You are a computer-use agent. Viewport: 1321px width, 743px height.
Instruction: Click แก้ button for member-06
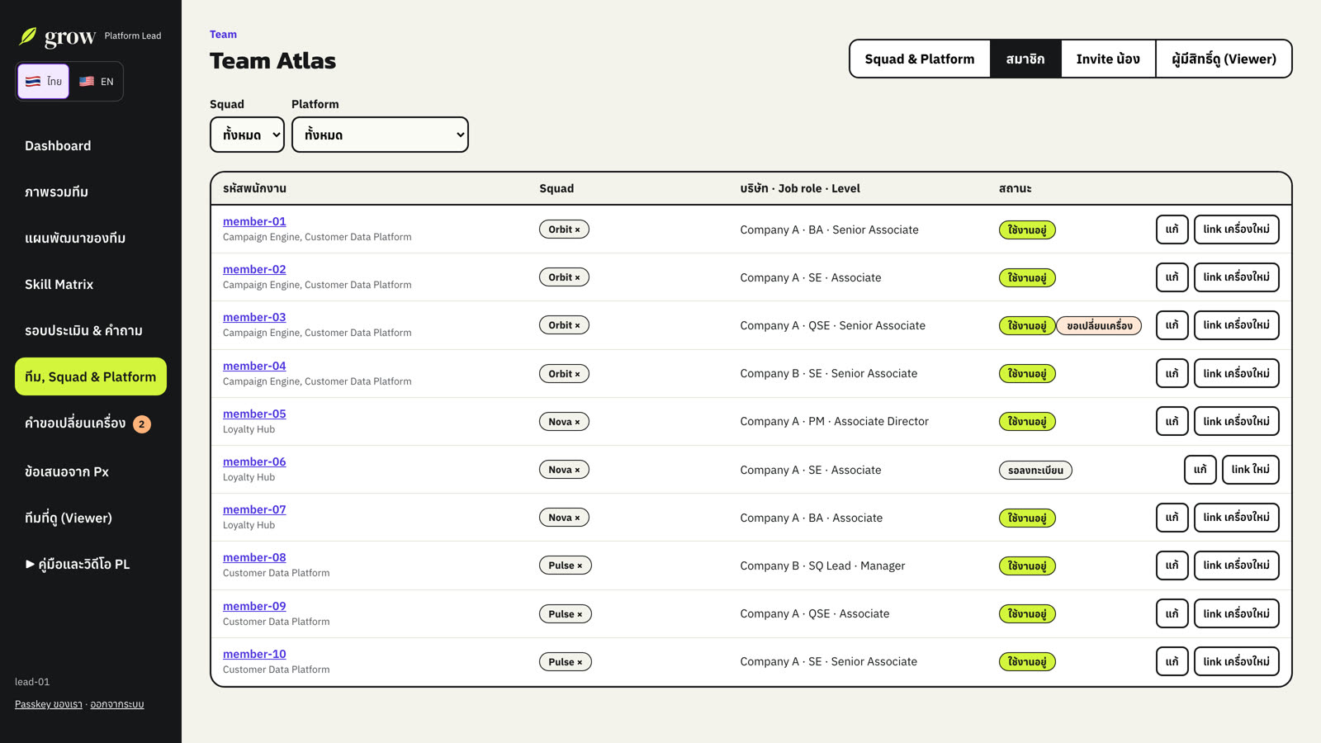point(1200,470)
